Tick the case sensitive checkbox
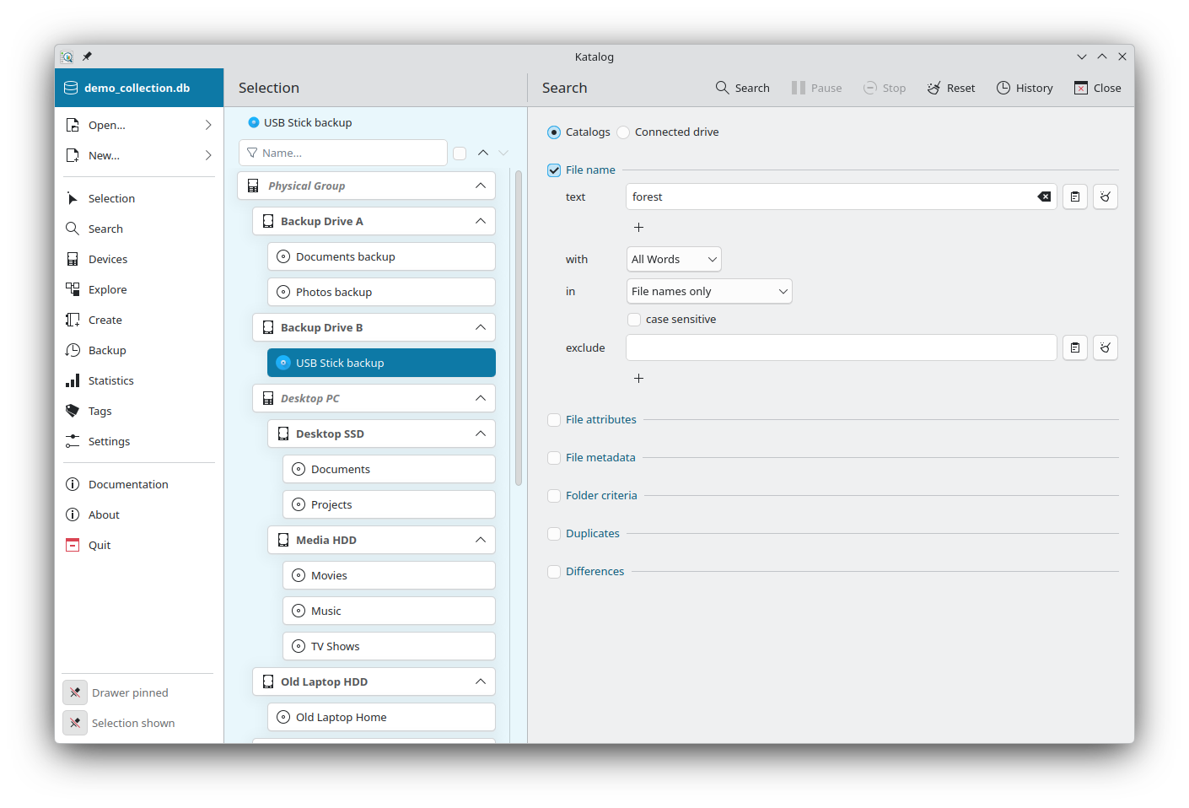The width and height of the screenshot is (1189, 808). pyautogui.click(x=634, y=319)
